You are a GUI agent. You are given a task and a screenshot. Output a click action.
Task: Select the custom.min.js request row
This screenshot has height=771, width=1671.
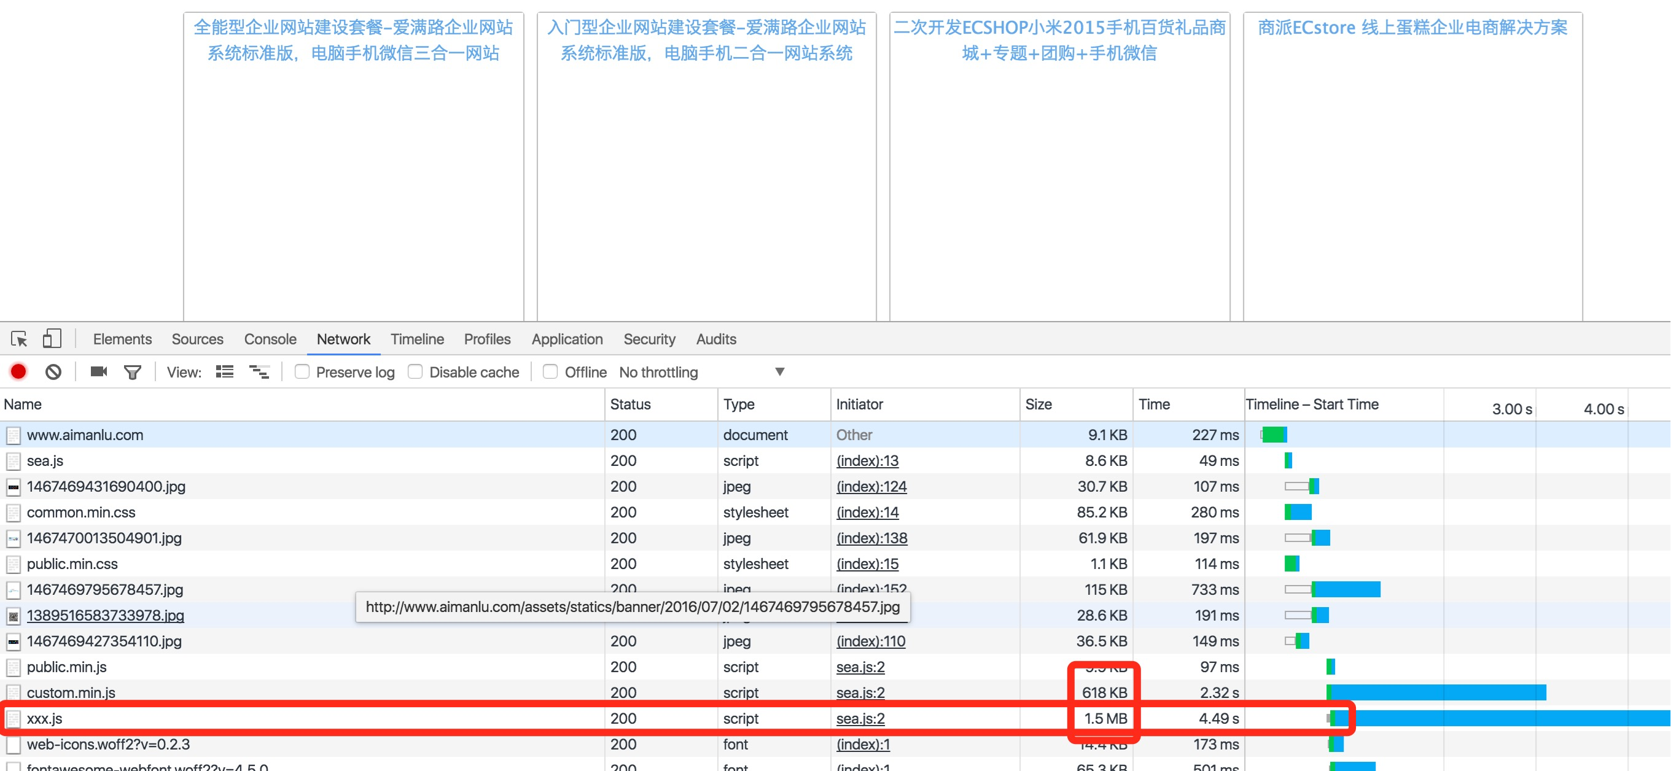(x=71, y=692)
